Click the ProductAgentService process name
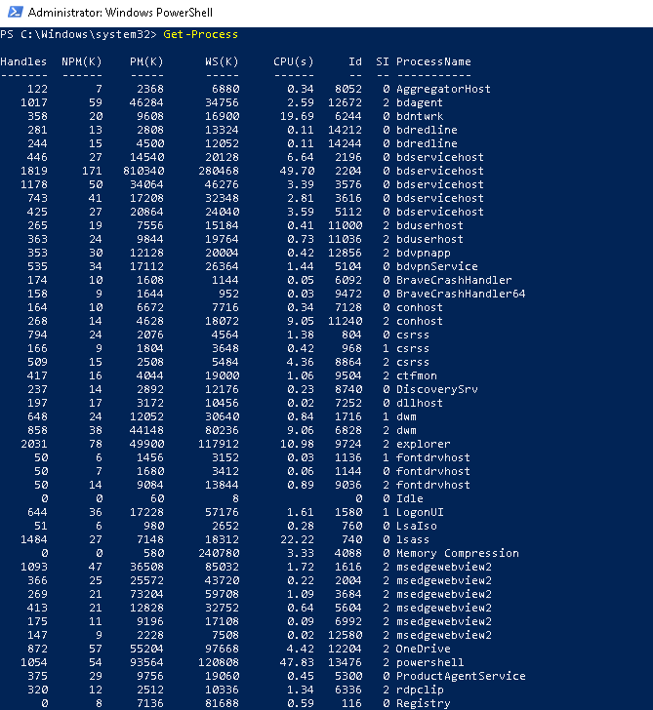This screenshot has height=710, width=653. tap(461, 676)
